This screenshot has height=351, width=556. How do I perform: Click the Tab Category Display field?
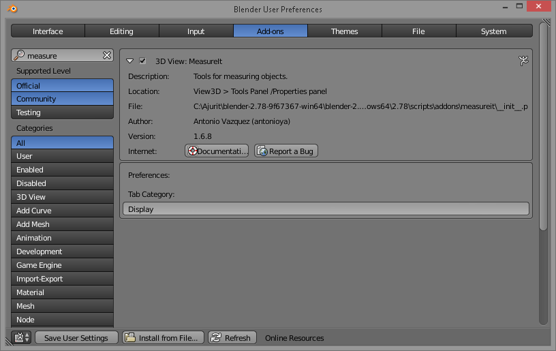click(x=326, y=209)
